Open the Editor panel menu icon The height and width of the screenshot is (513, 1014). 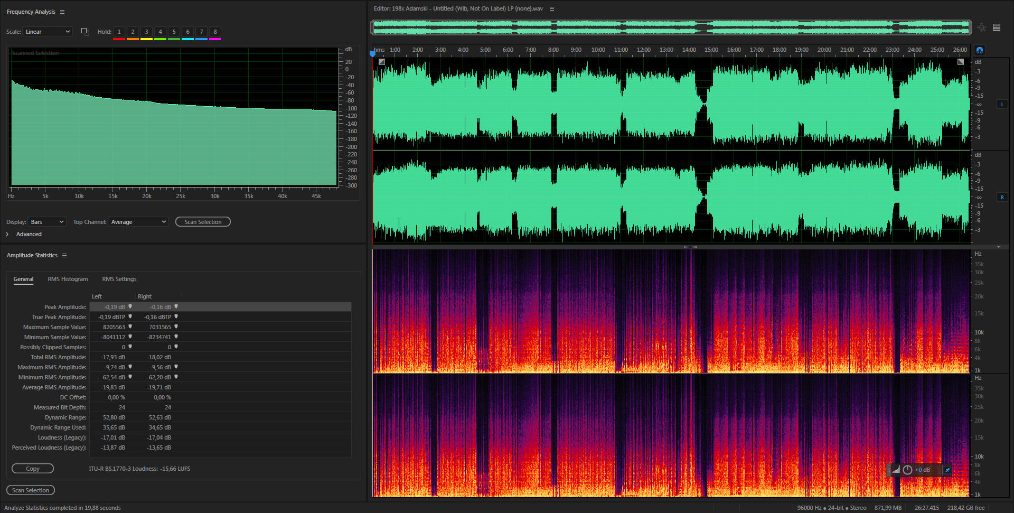pos(552,9)
